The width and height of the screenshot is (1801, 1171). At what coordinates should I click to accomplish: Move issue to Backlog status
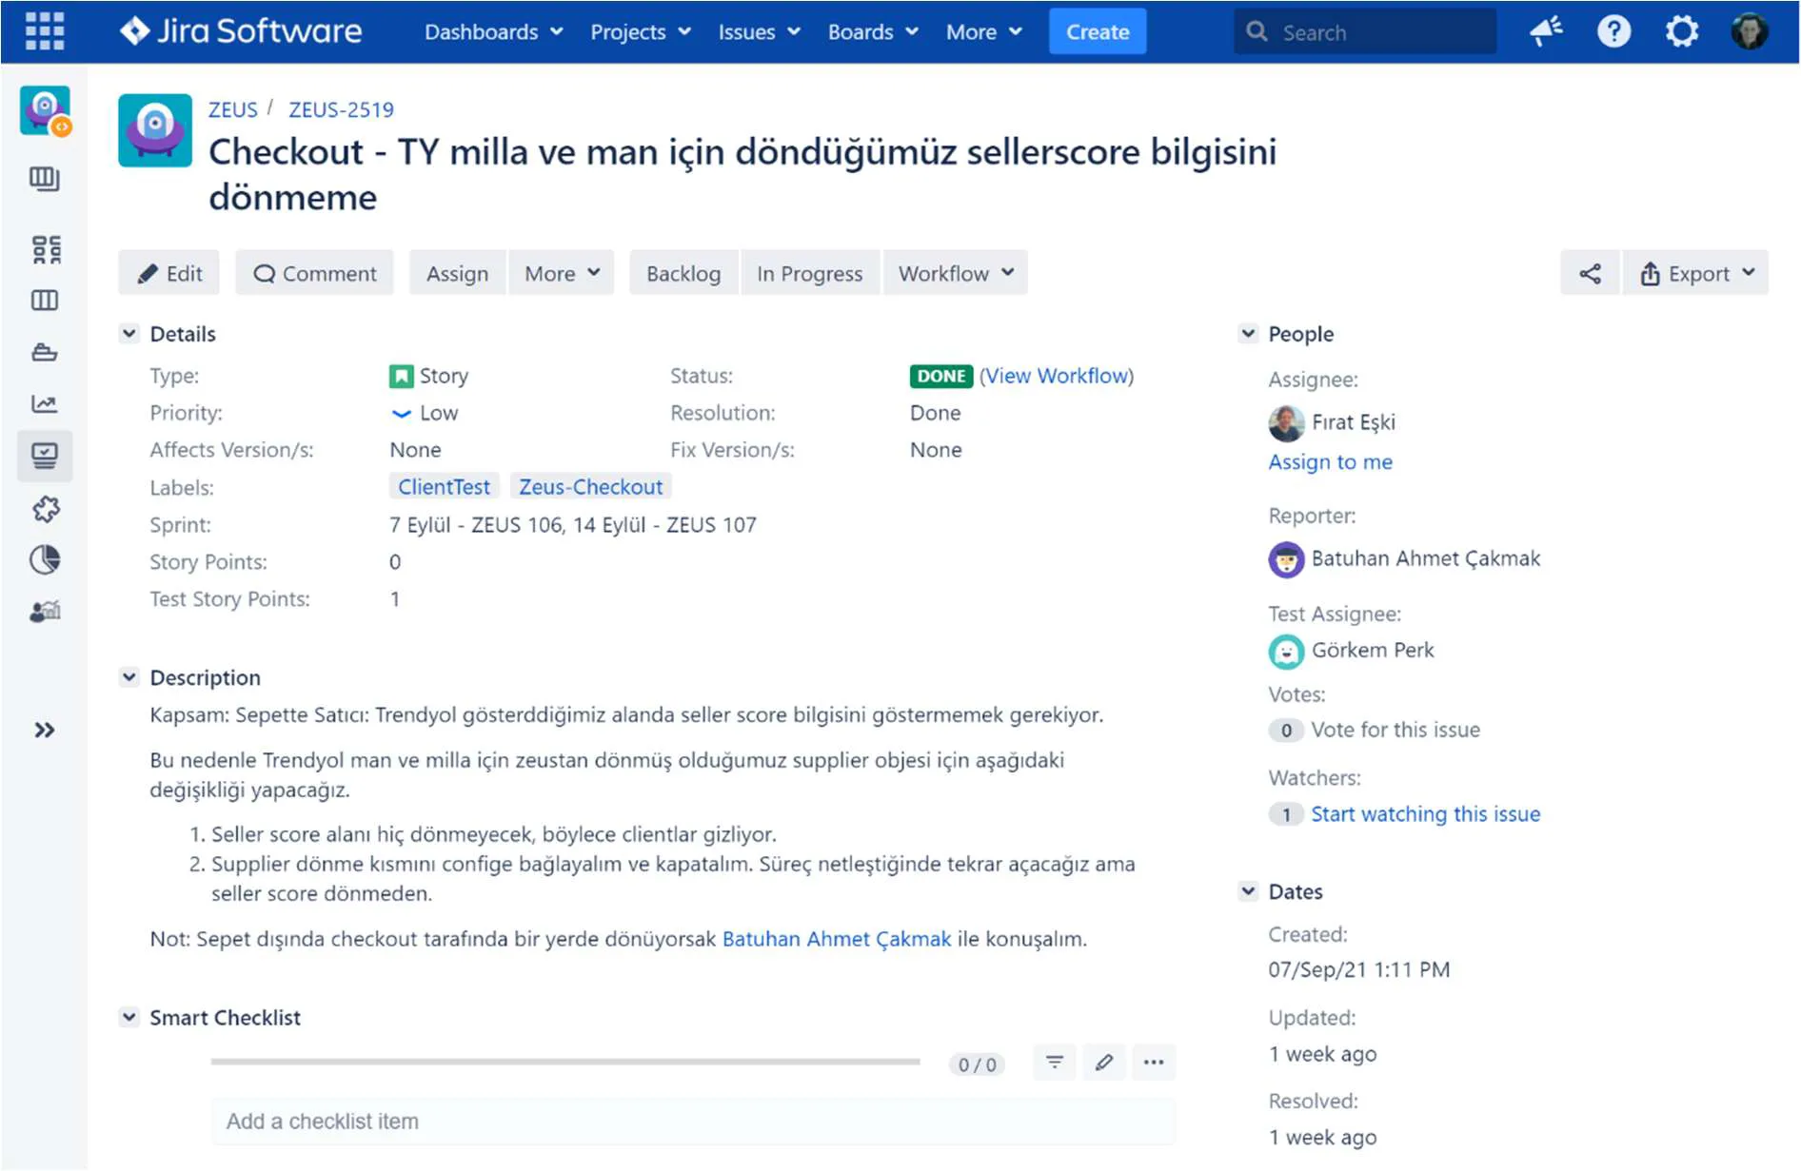point(683,274)
